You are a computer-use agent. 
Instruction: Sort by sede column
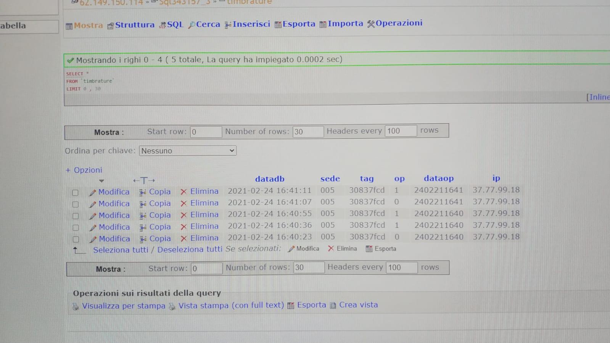[330, 179]
